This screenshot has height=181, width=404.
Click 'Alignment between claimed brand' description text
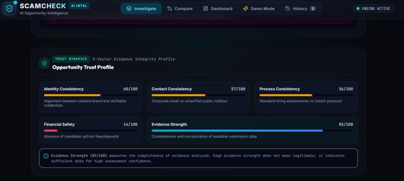85,103
